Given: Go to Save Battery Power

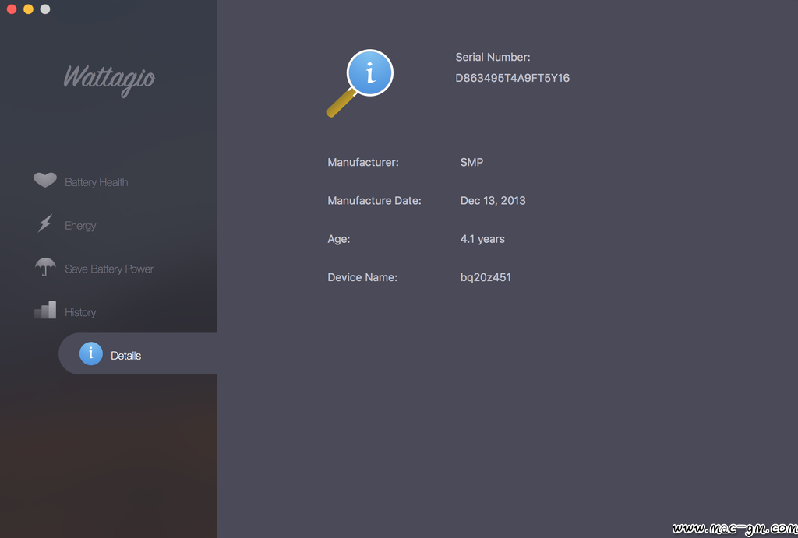Looking at the screenshot, I should pyautogui.click(x=109, y=269).
